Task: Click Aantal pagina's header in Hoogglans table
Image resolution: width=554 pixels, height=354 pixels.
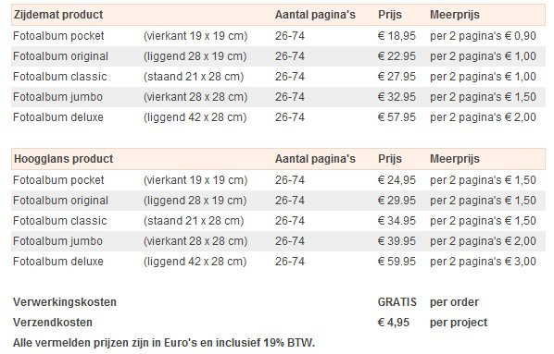Action: pyautogui.click(x=315, y=159)
